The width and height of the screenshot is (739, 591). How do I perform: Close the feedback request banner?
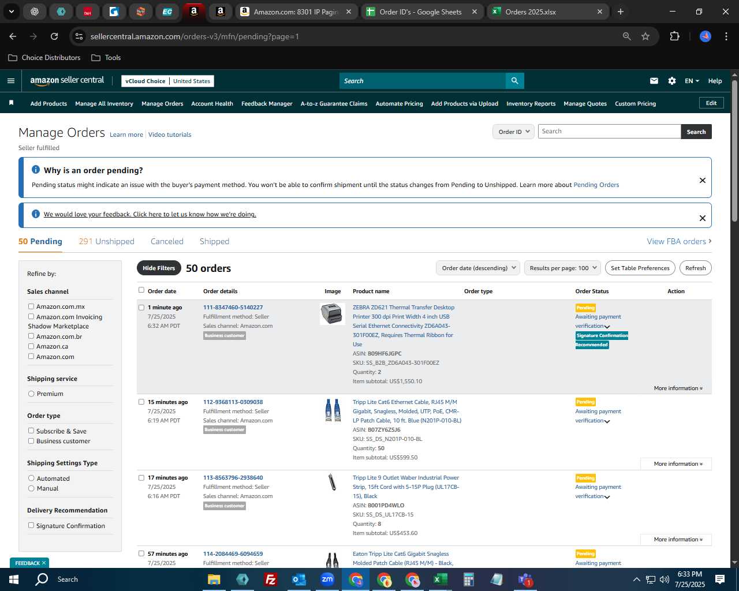pos(703,218)
